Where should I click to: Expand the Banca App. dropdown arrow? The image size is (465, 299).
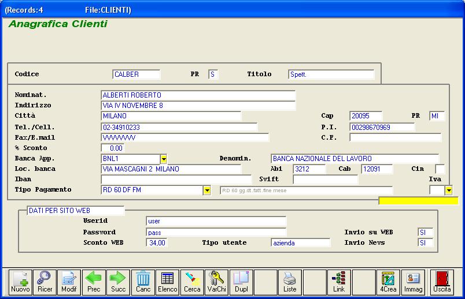(164, 159)
